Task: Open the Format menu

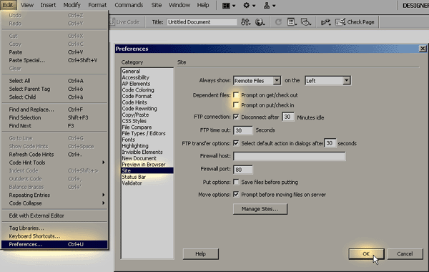Action: 97,5
